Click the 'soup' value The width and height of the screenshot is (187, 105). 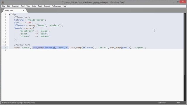[43, 34]
